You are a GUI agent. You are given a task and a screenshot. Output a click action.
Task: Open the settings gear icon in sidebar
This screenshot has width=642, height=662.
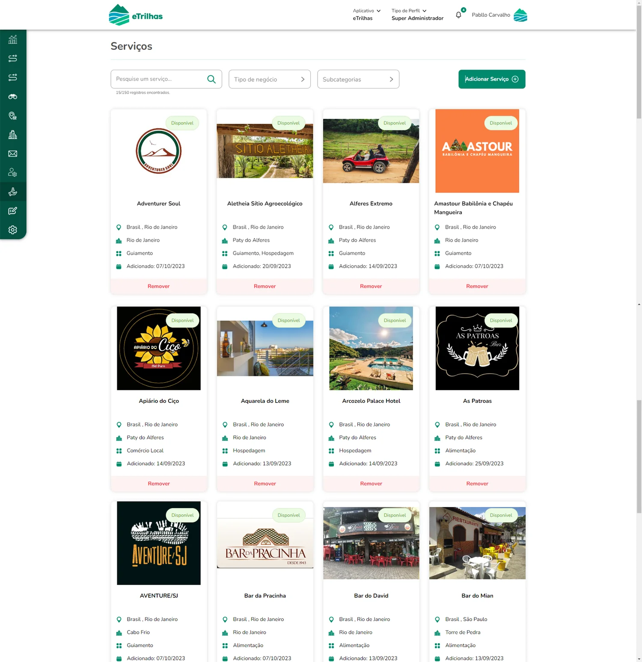[x=13, y=230]
